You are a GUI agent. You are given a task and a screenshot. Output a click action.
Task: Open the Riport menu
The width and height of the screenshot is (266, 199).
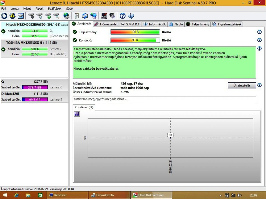40,9
